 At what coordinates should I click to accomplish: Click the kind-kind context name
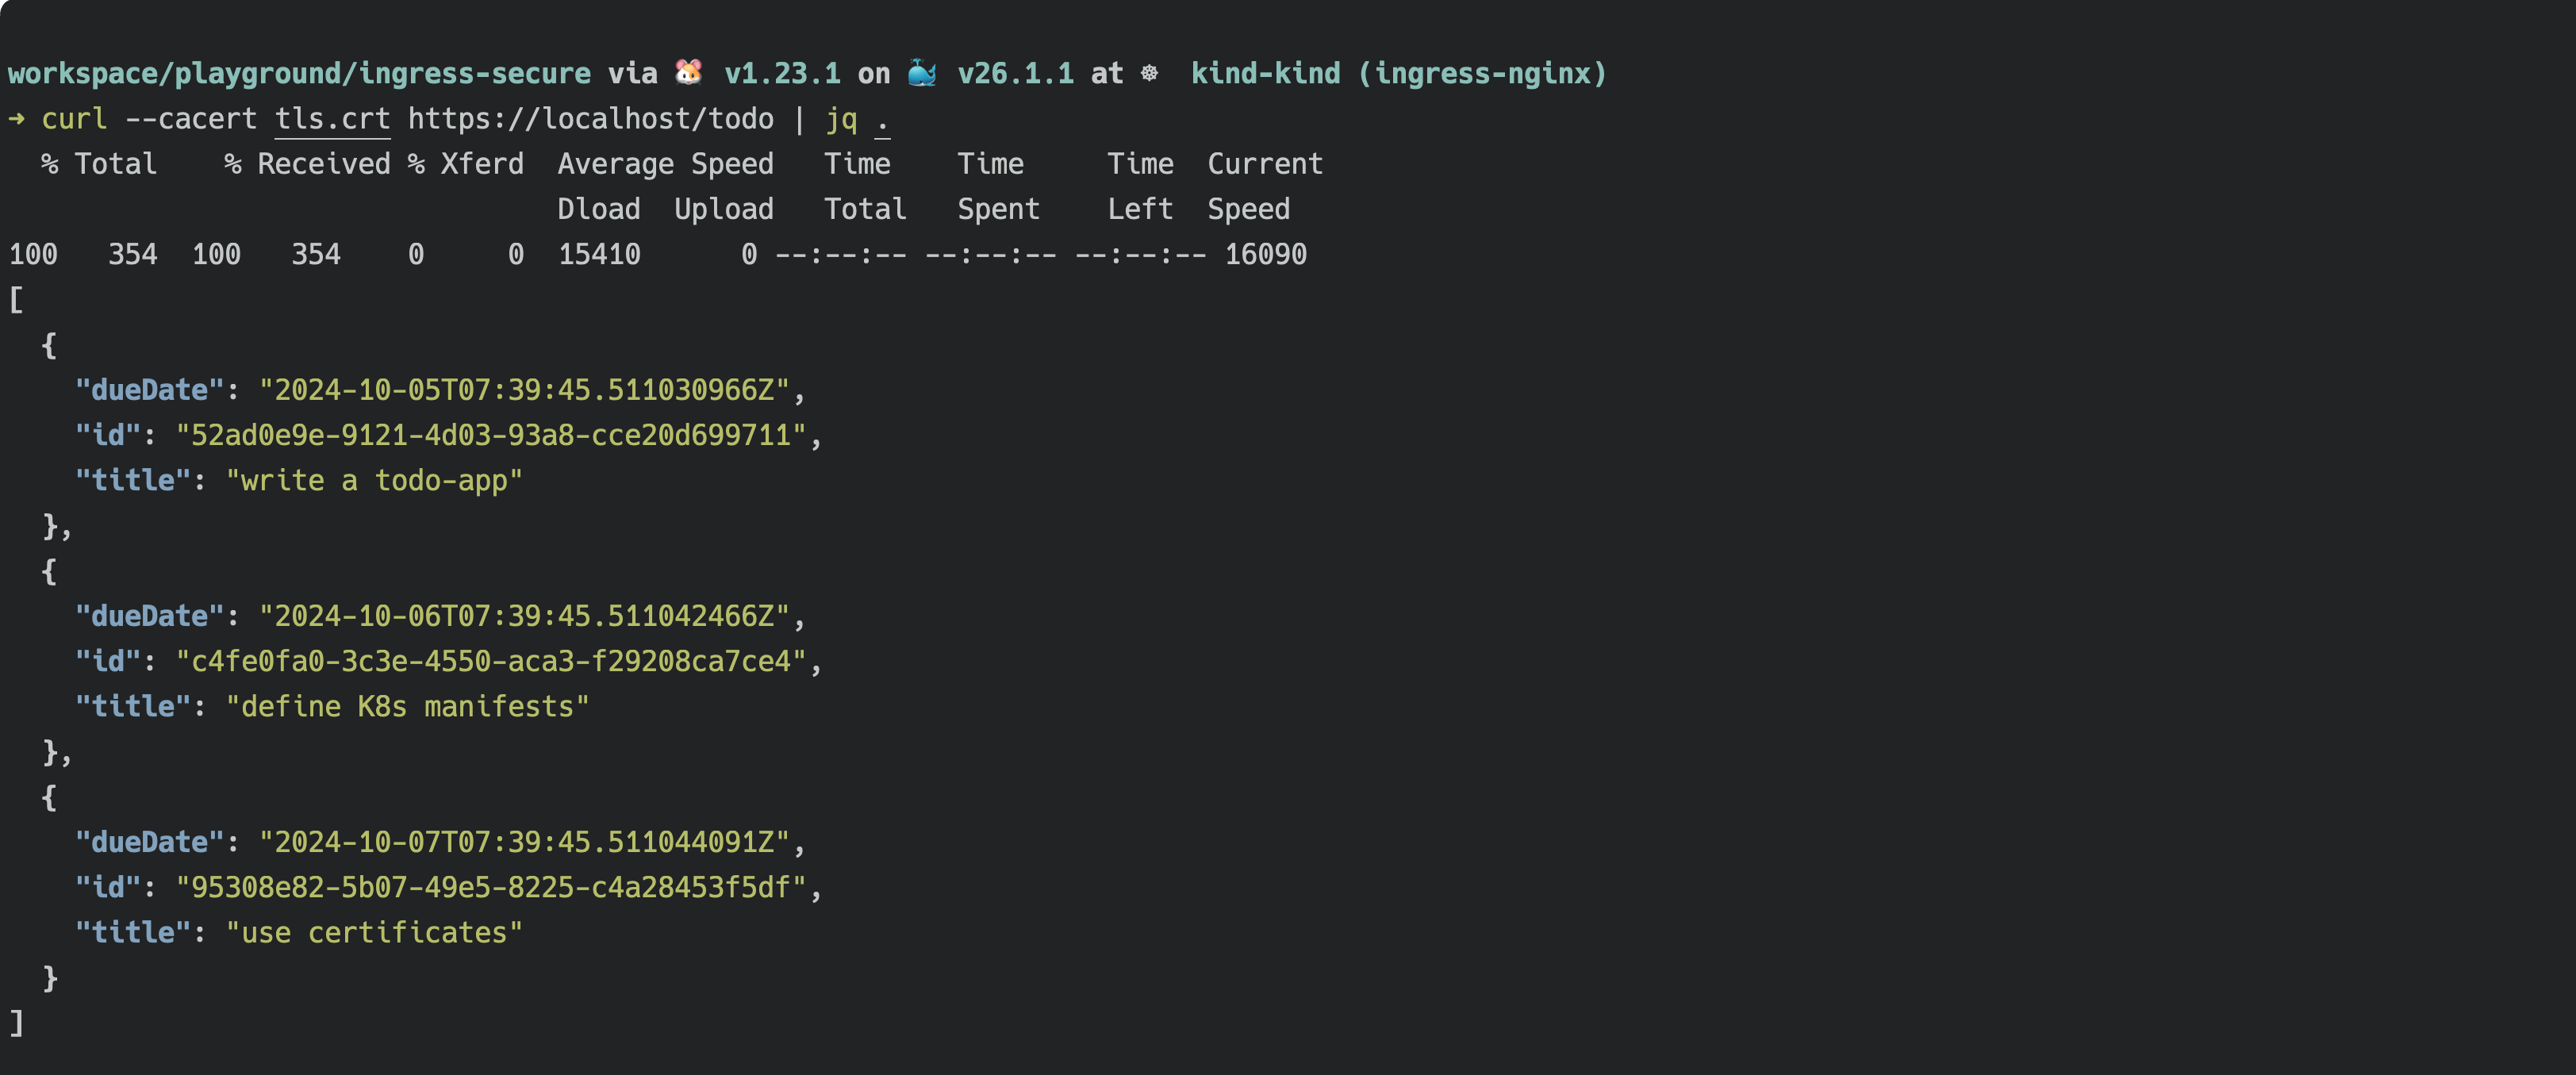(x=1265, y=73)
